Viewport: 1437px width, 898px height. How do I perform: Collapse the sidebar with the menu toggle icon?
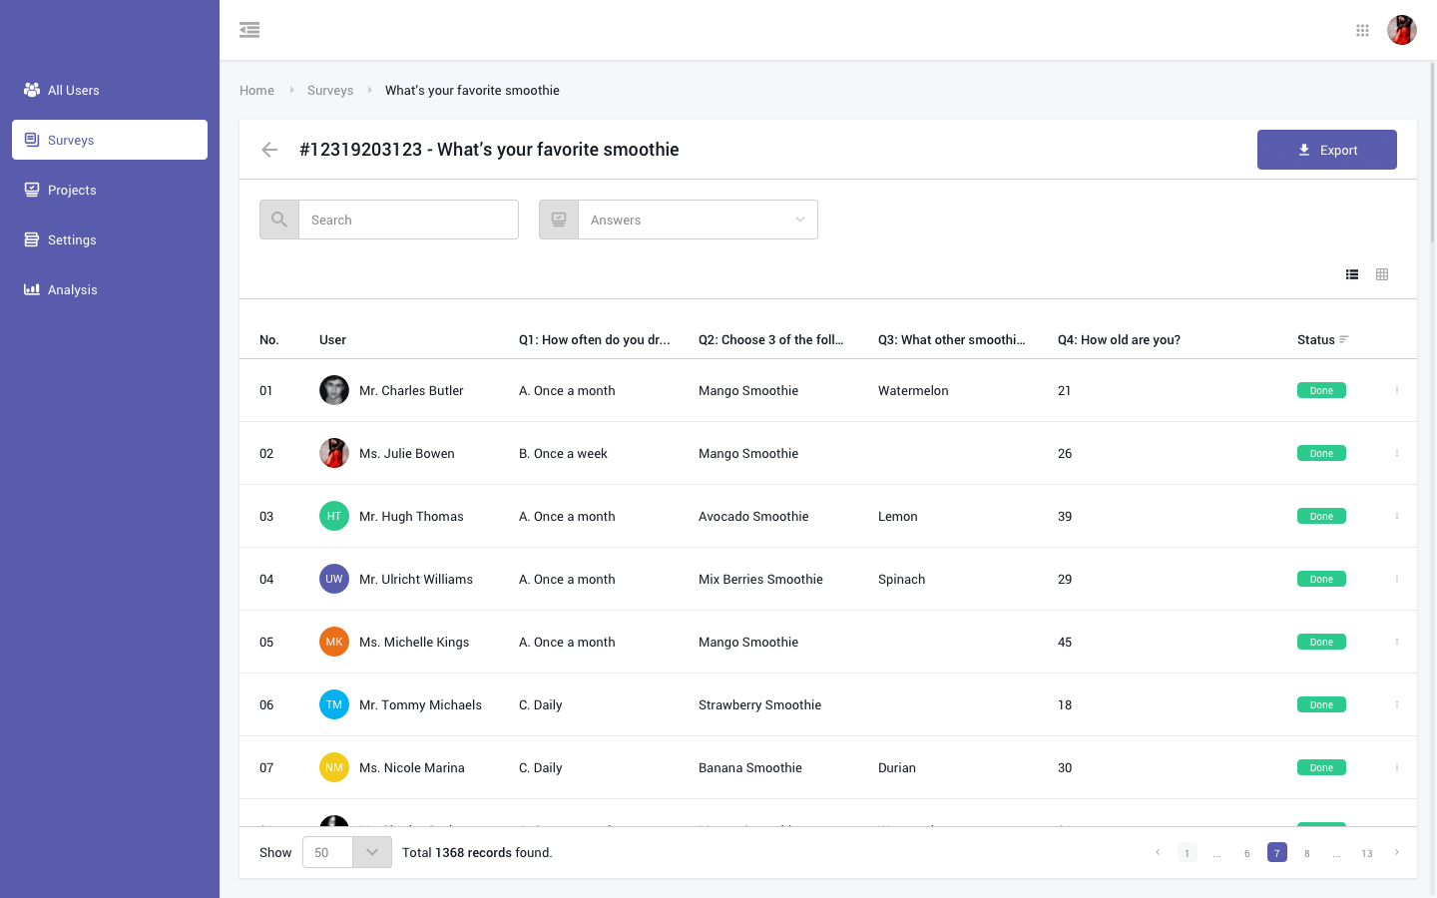249,30
